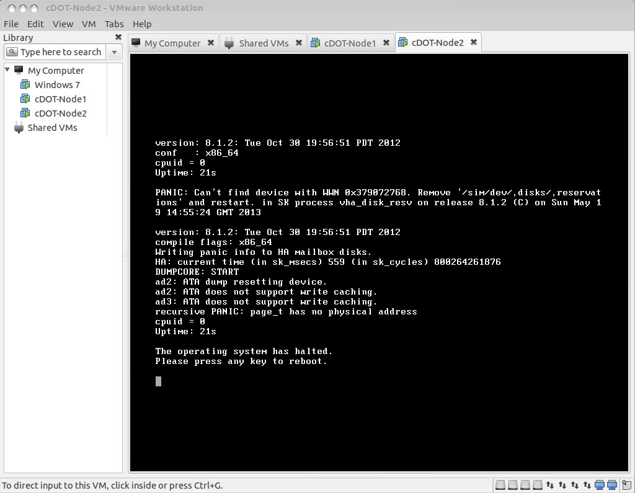
Task: Close the cDOT-Node2 tab
Action: click(473, 42)
